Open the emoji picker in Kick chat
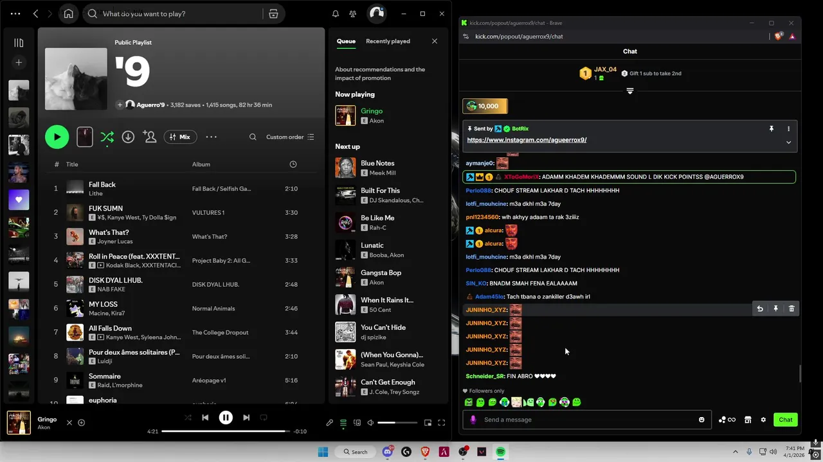Image resolution: width=823 pixels, height=462 pixels. pos(701,420)
